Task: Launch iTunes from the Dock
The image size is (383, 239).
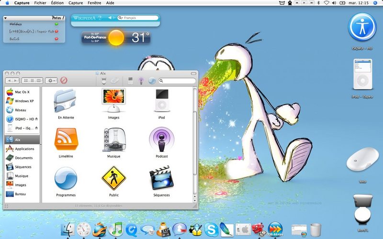Action: tap(115, 229)
